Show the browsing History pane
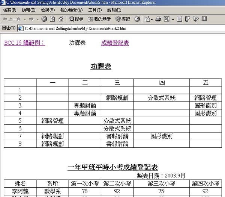 click(x=137, y=19)
